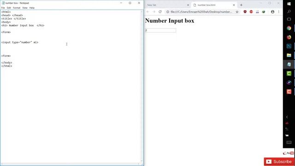Image resolution: width=295 pixels, height=166 pixels.
Task: Open a new Chrome tab with plus button
Action: [x=241, y=5]
